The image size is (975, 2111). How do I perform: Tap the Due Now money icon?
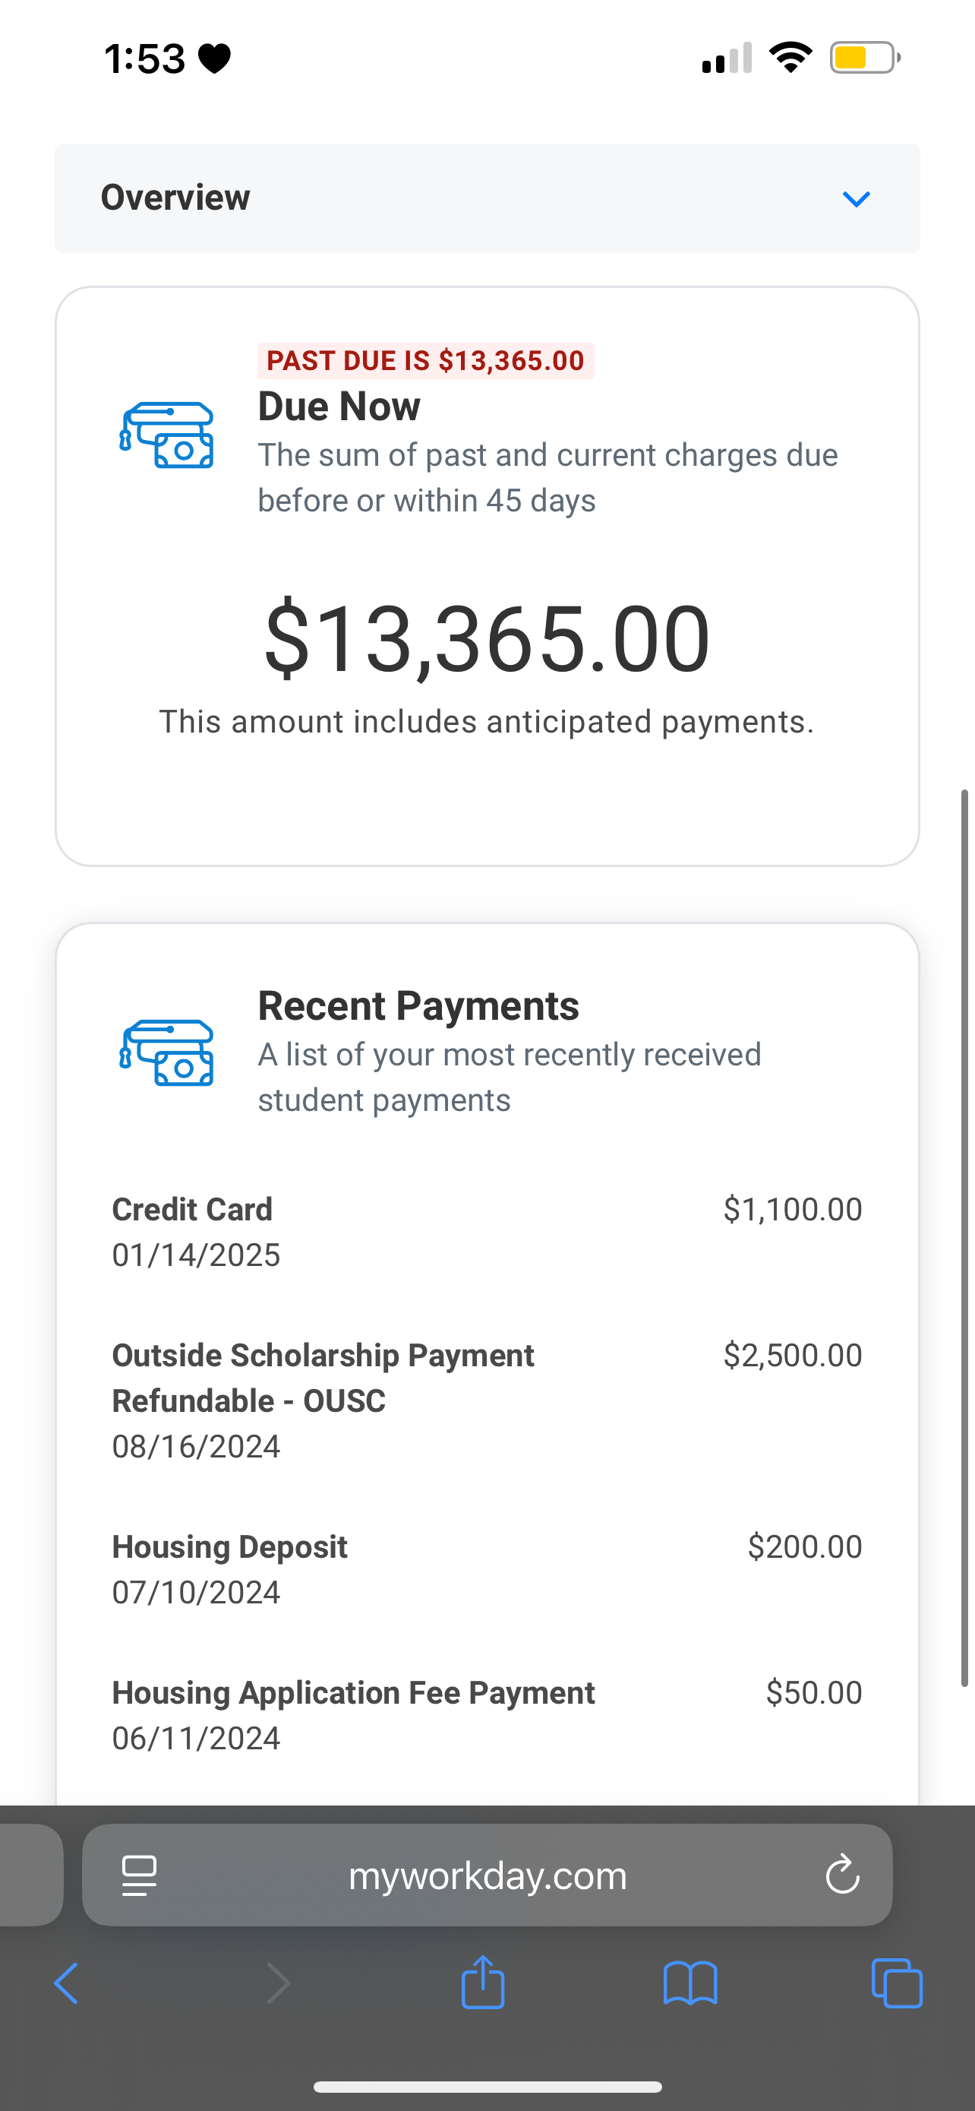[166, 435]
